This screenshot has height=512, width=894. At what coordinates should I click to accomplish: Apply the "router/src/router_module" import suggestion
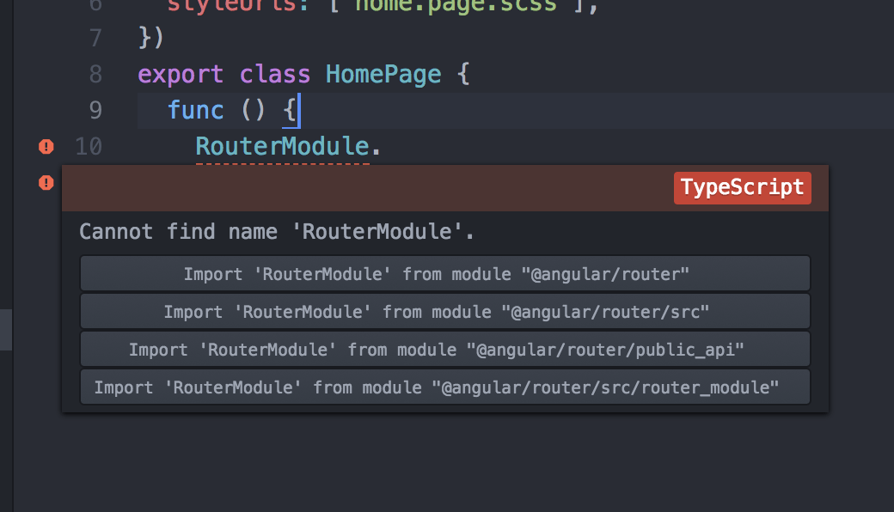pyautogui.click(x=444, y=387)
